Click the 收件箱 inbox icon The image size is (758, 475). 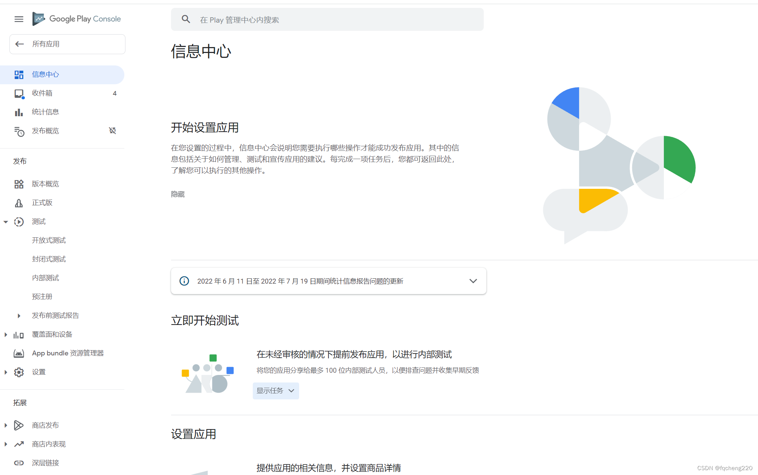click(x=19, y=93)
